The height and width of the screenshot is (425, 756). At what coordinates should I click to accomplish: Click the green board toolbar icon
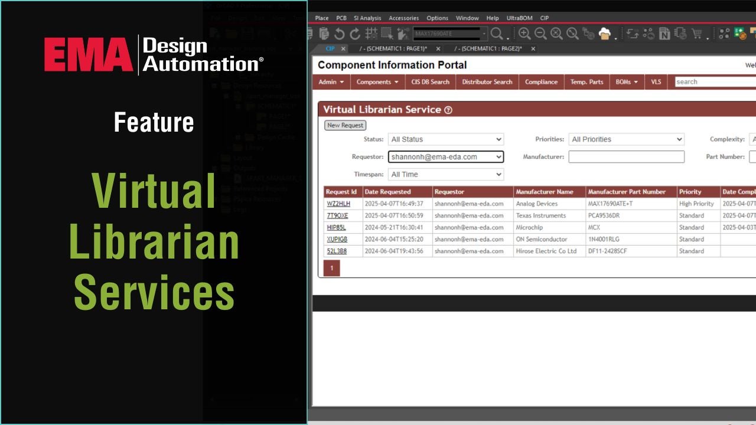741,34
